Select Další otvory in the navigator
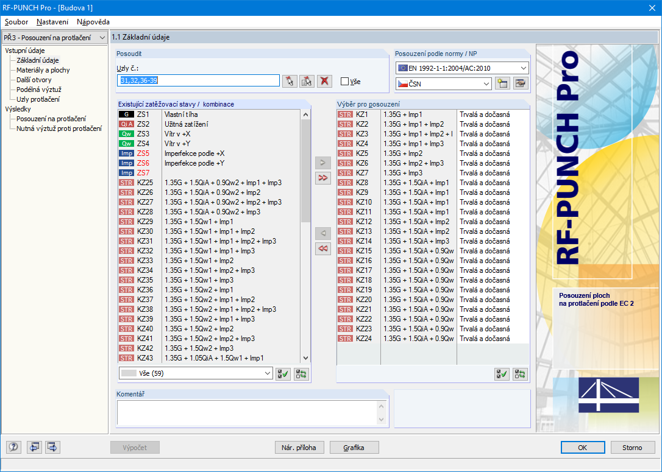The image size is (662, 472). pos(34,80)
